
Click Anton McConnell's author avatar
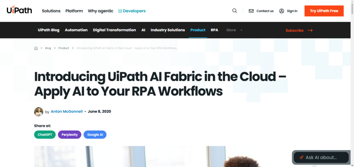pos(39,112)
